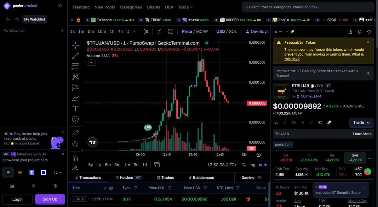Activate the chart zoom-in tool

(x=75, y=144)
